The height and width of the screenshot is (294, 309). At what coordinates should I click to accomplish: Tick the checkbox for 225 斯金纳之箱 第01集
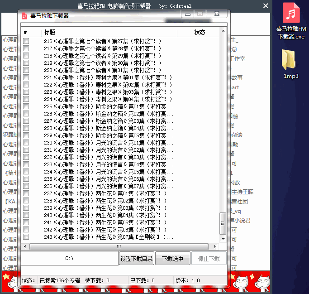tap(26, 106)
